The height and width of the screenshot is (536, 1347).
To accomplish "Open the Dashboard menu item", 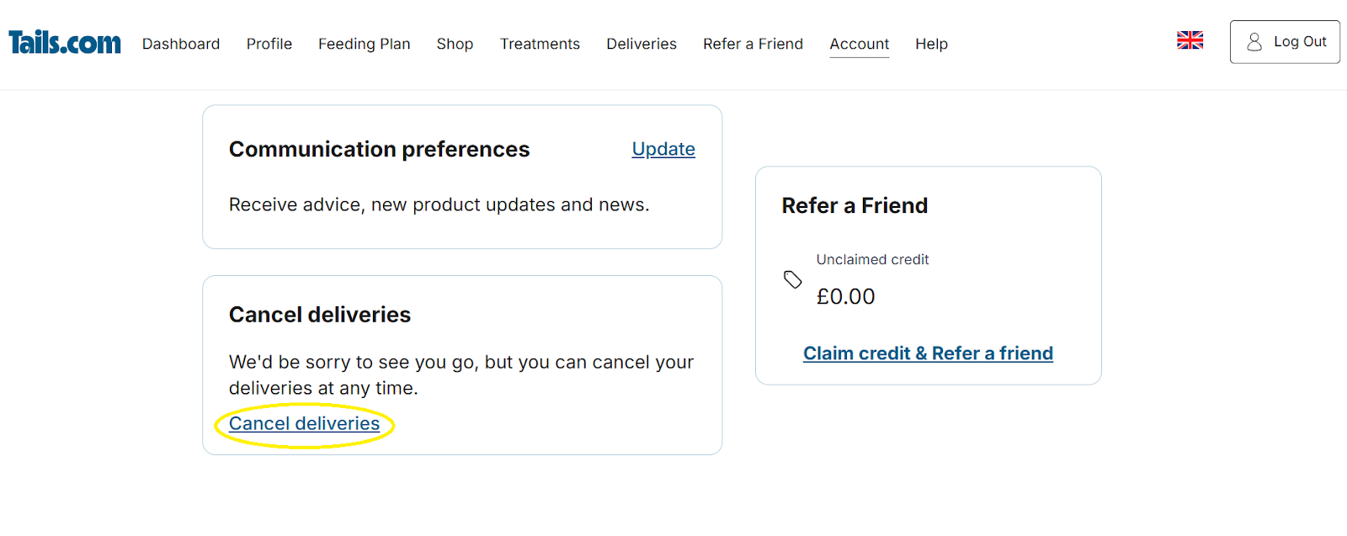I will 181,44.
